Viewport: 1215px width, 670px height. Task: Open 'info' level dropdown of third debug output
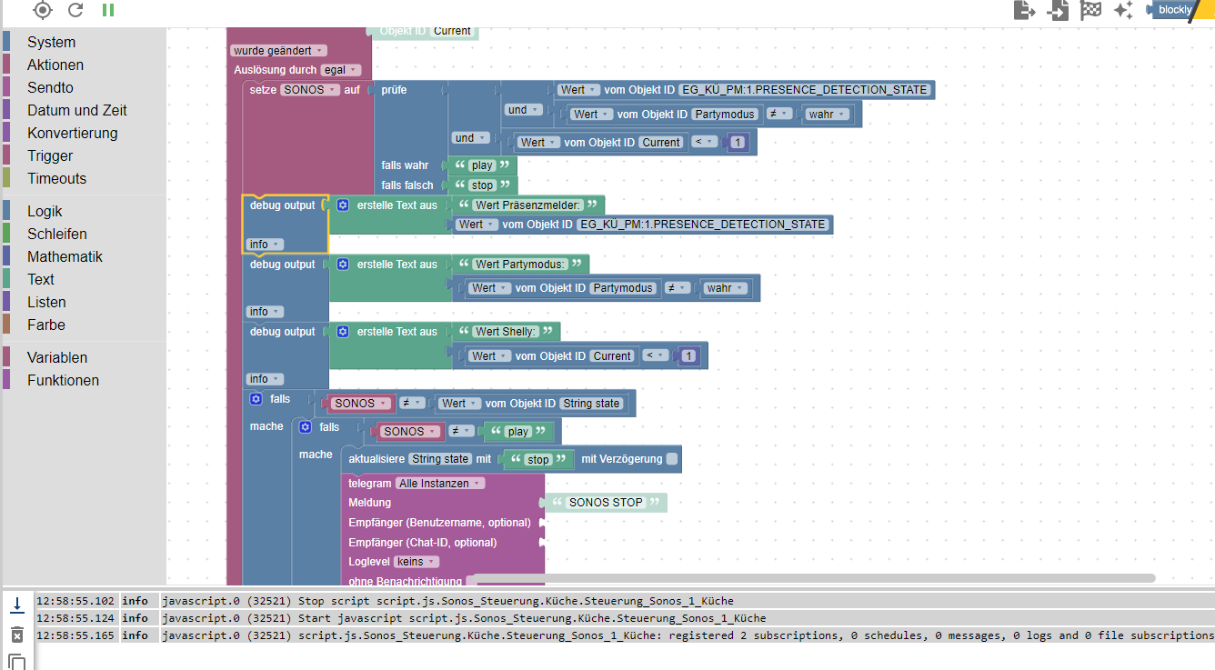[x=266, y=379]
